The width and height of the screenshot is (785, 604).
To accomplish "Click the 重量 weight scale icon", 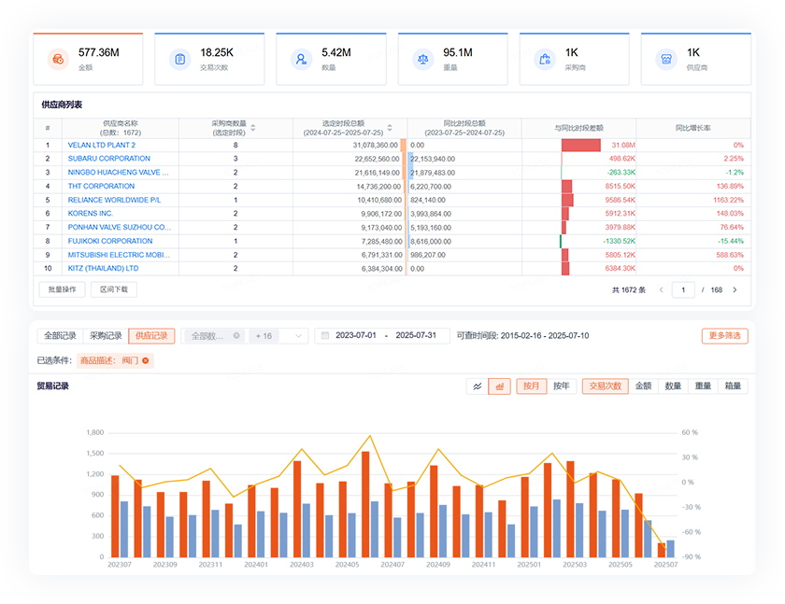I will click(x=422, y=60).
